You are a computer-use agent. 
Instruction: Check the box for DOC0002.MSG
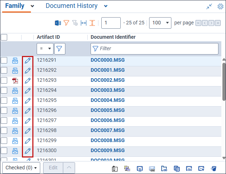pyautogui.click(x=4, y=80)
